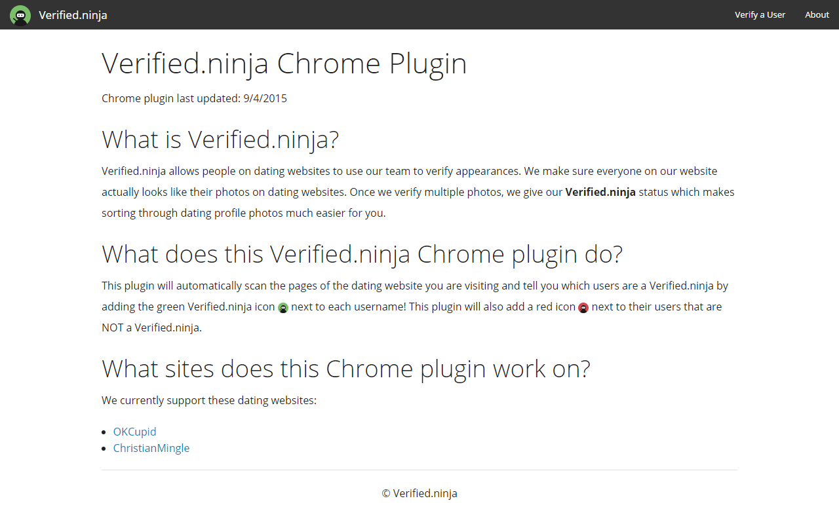Viewport: 839px width, 524px height.
Task: Click the © Verified.ninja footer text
Action: 419,493
